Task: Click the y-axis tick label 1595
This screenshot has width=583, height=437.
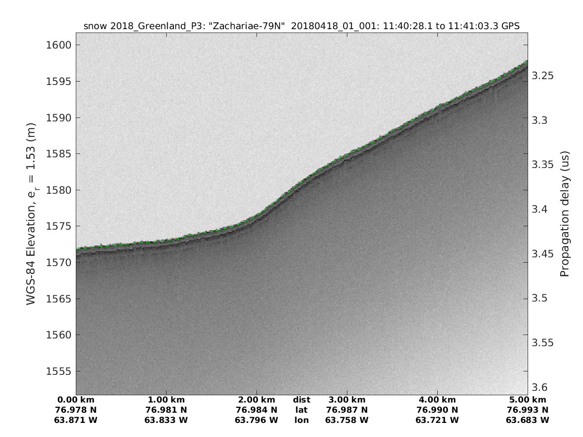Action: 58,82
